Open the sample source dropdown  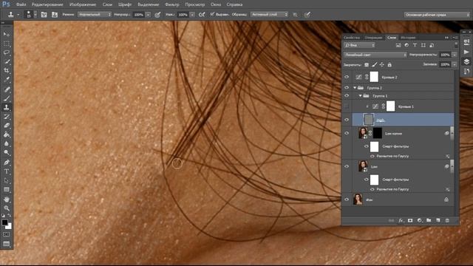pyautogui.click(x=269, y=15)
